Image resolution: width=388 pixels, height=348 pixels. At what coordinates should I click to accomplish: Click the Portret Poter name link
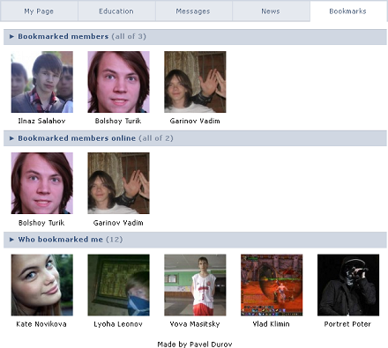click(x=347, y=324)
